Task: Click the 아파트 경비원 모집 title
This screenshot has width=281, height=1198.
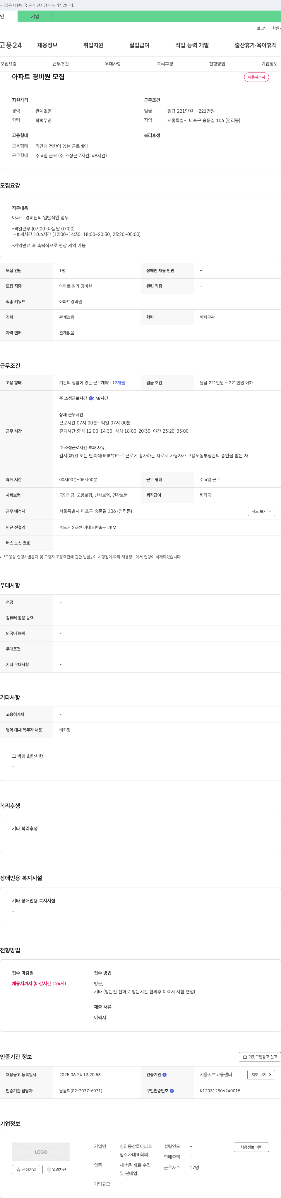Action: pyautogui.click(x=38, y=77)
